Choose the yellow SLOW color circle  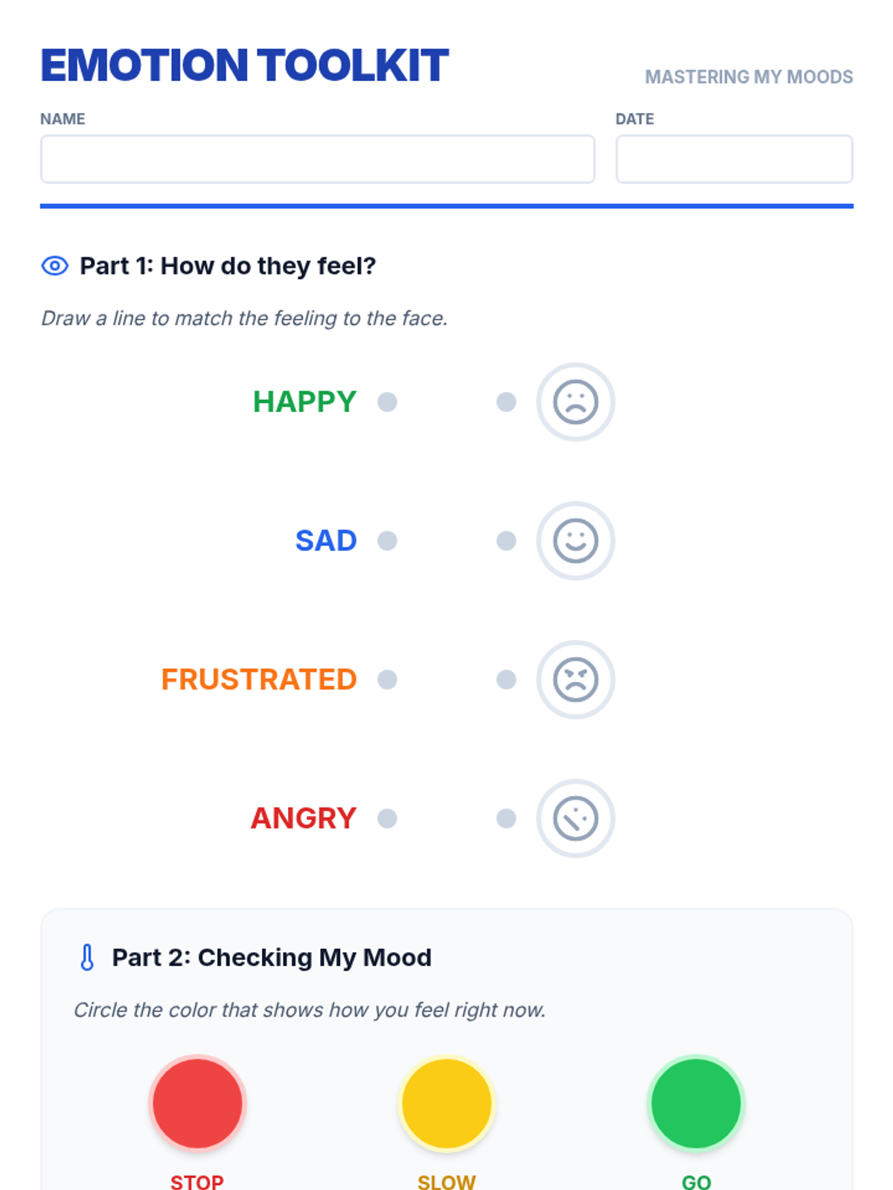pyautogui.click(x=446, y=1103)
